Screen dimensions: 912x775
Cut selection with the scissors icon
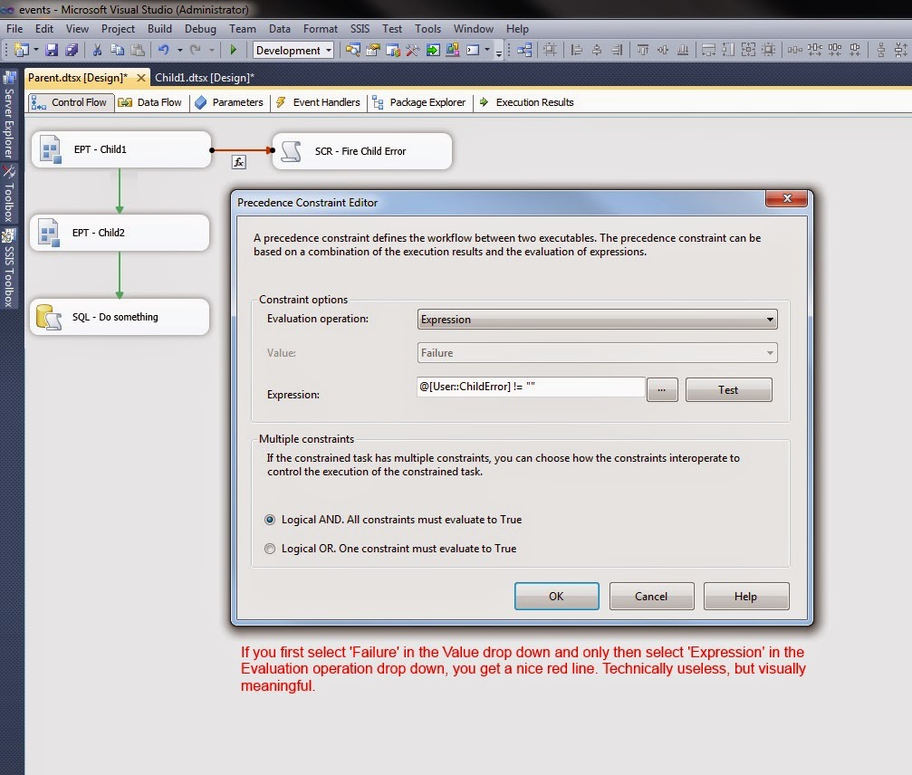97,50
